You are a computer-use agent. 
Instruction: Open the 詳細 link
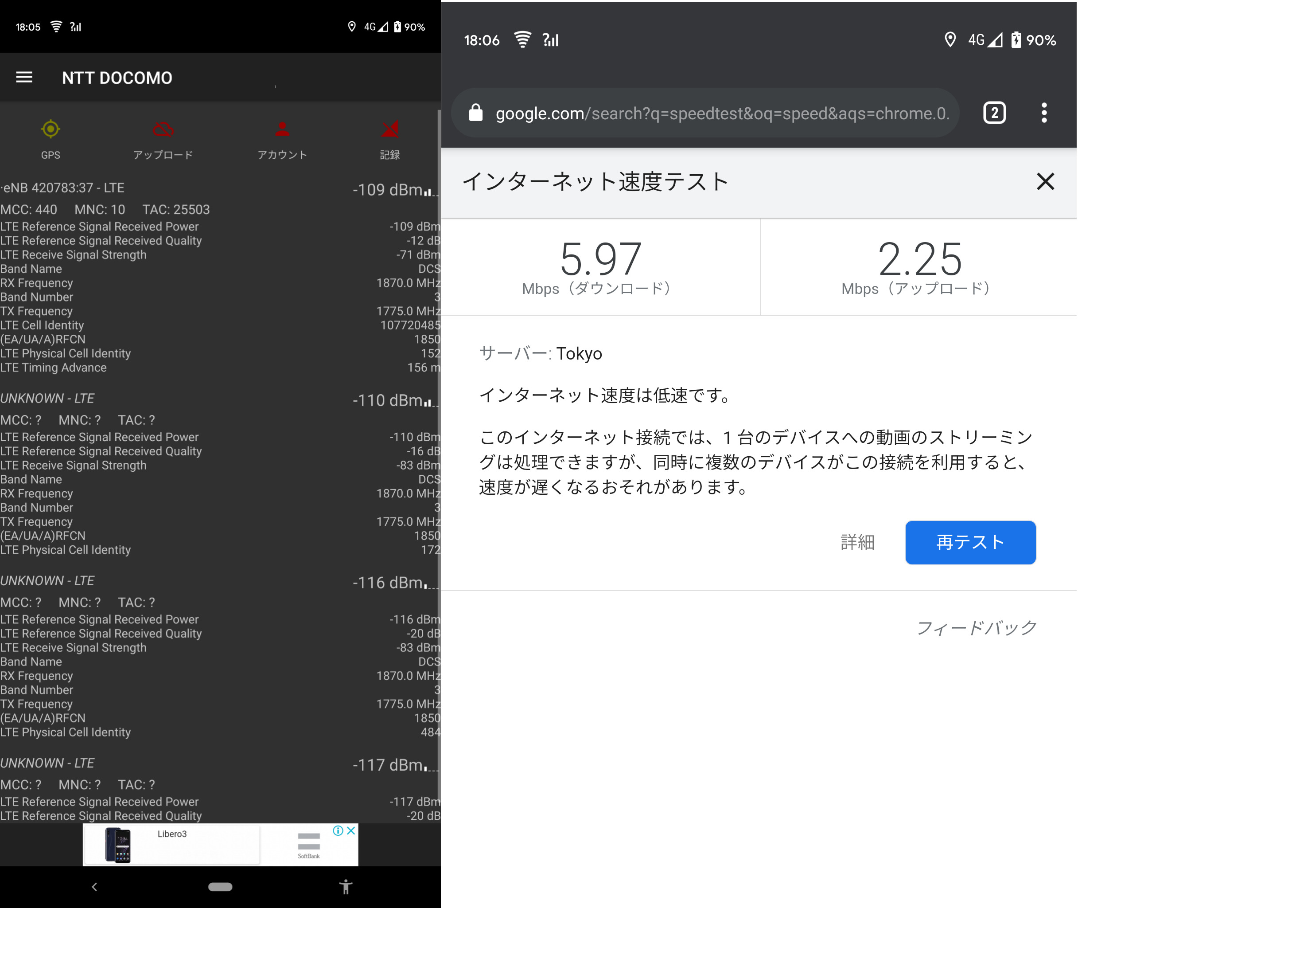[x=857, y=542]
